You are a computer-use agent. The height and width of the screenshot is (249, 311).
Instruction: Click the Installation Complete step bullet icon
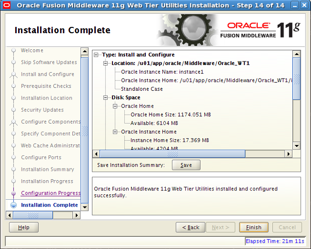14,205
